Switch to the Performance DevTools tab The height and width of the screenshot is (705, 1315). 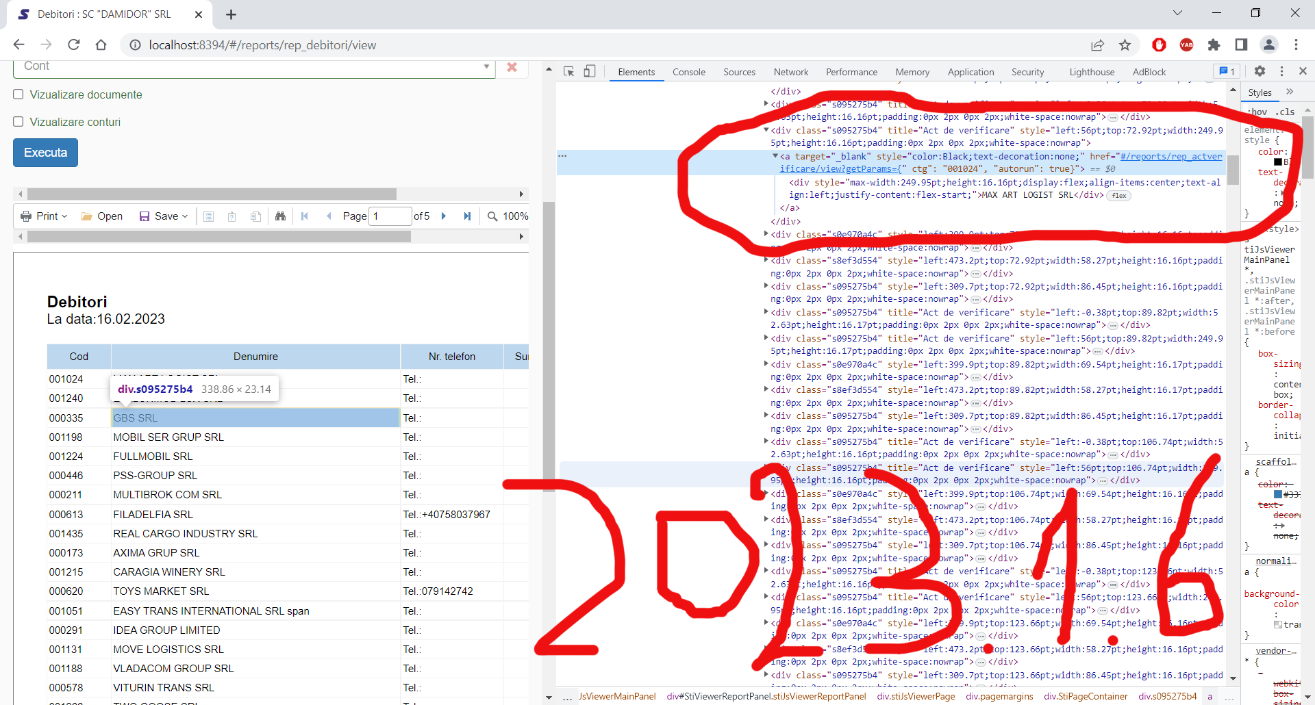[x=851, y=72]
